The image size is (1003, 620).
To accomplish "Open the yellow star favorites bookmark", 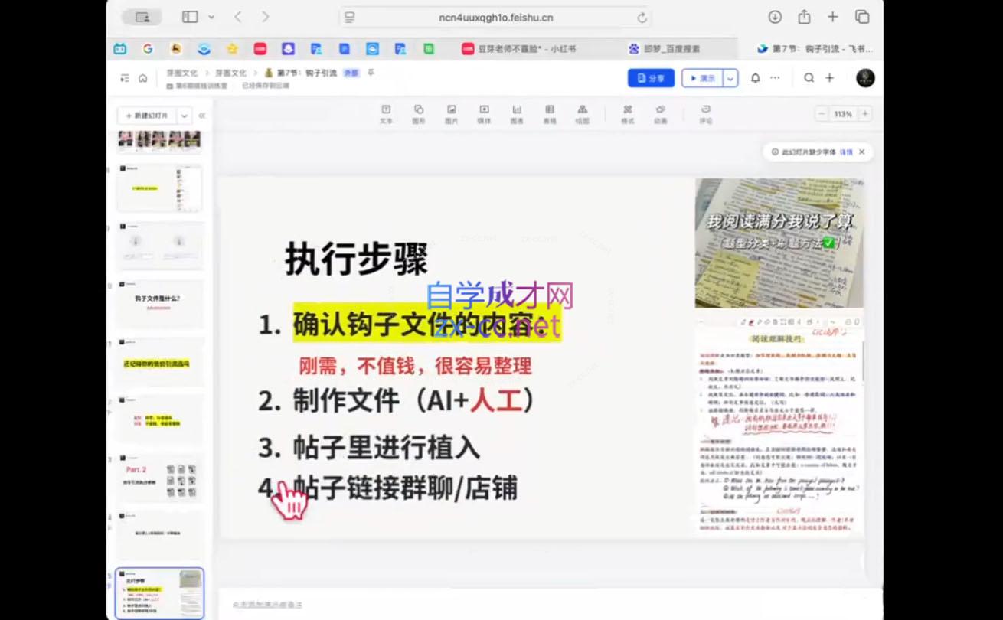I will pos(232,48).
